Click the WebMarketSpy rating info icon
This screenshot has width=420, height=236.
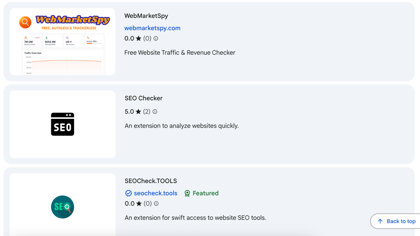[x=156, y=38]
